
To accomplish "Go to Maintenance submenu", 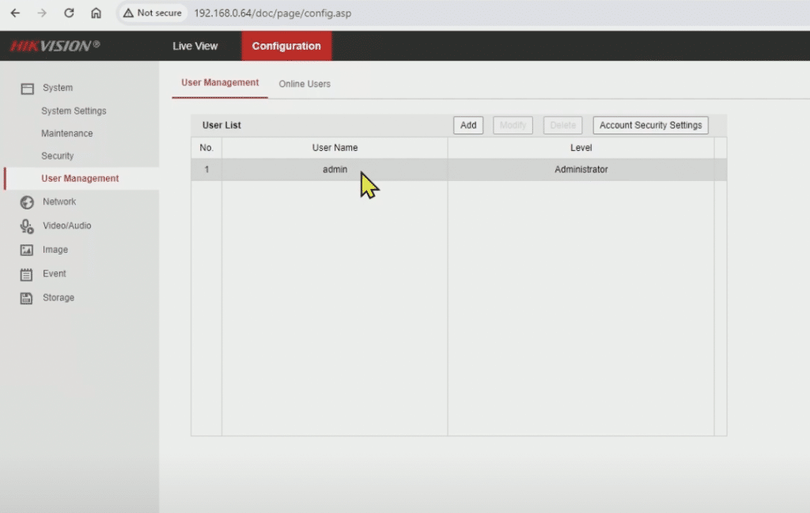I will [x=67, y=134].
